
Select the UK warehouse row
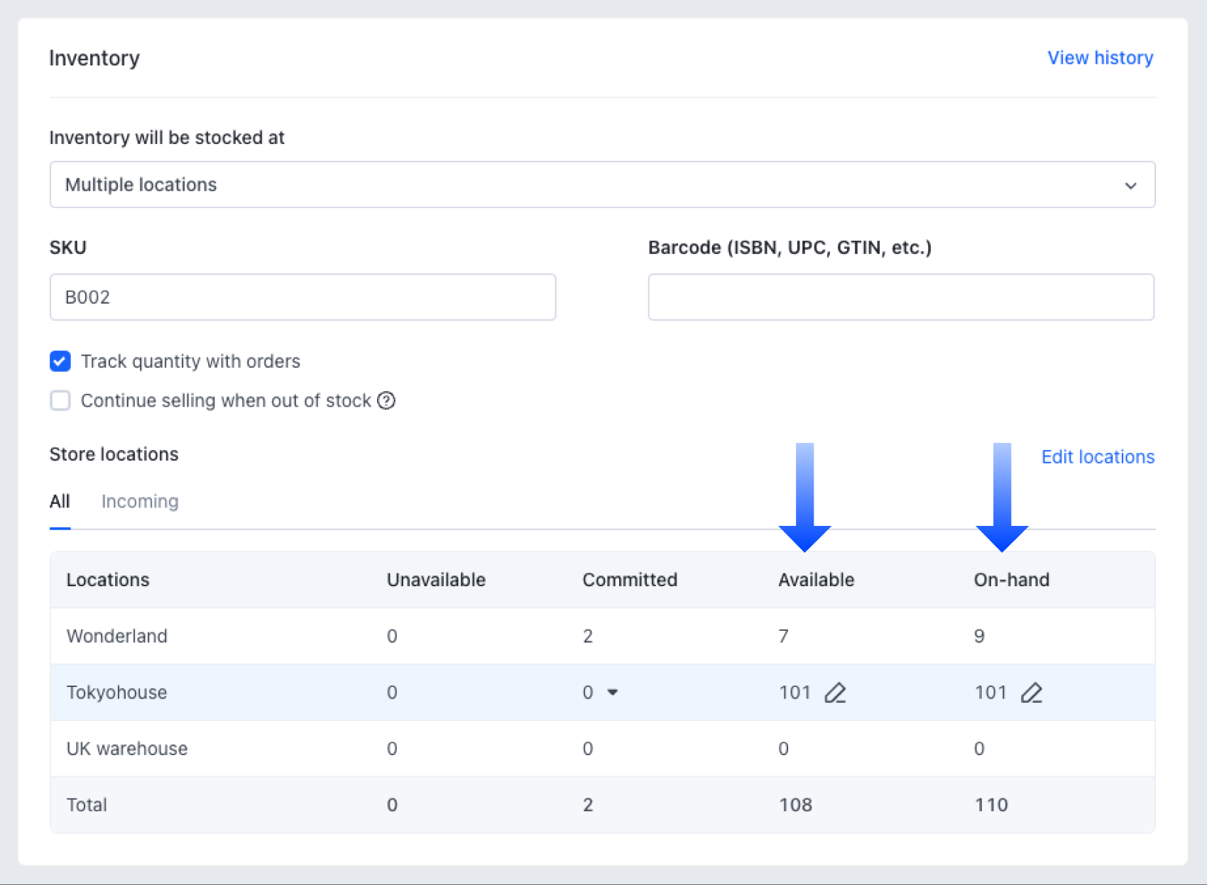[127, 749]
